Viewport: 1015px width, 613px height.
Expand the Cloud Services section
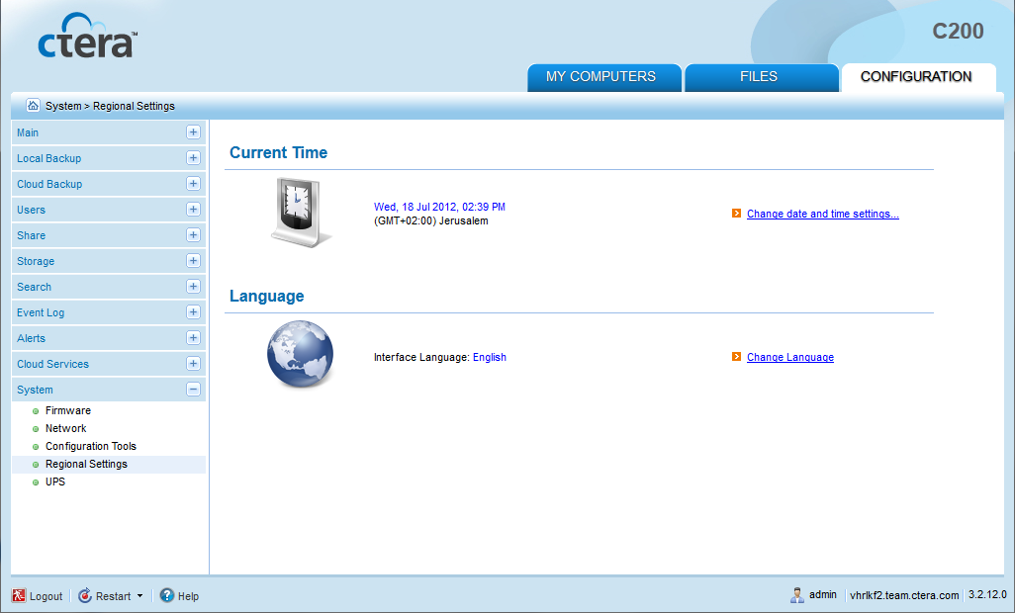click(193, 364)
